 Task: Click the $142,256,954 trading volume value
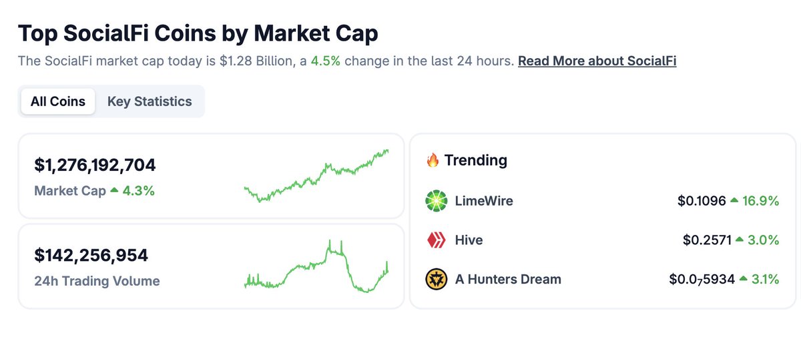91,255
